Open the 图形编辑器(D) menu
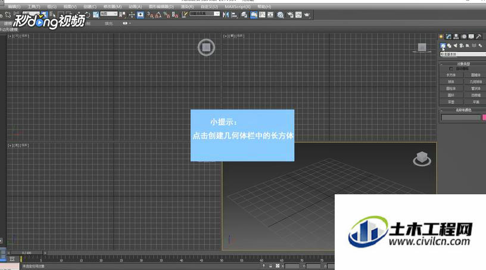This screenshot has height=270, width=486. click(161, 7)
